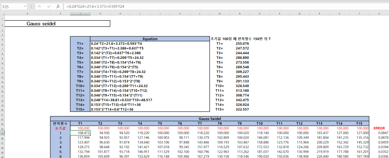
Task: Select active cell with value 108.473
Action: (x=80, y=133)
